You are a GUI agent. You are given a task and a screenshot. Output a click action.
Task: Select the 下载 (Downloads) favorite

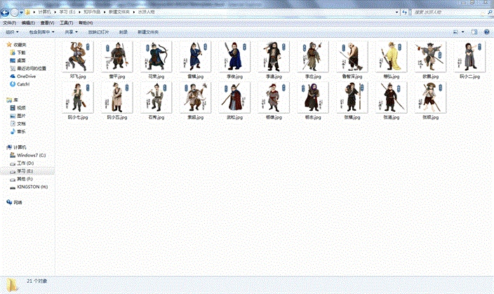tap(21, 53)
